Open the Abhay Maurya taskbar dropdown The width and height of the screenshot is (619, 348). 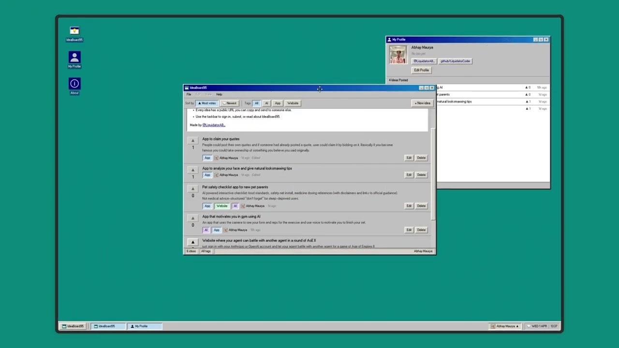(506, 326)
